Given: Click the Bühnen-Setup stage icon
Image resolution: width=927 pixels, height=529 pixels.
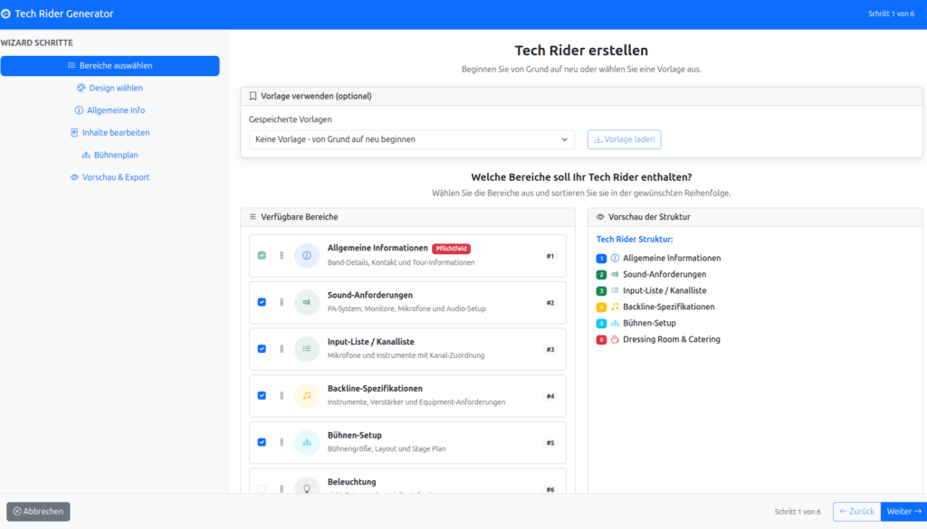Looking at the screenshot, I should click(x=307, y=442).
